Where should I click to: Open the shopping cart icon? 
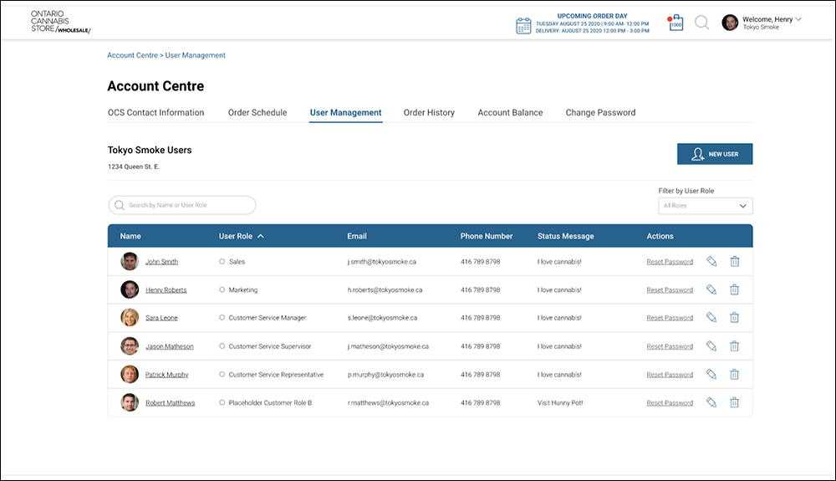click(x=675, y=23)
